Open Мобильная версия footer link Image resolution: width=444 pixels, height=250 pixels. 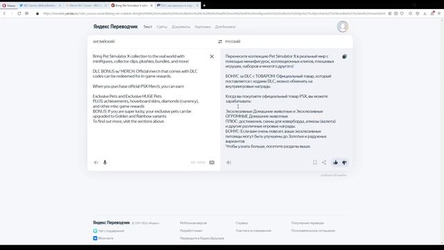tap(194, 223)
